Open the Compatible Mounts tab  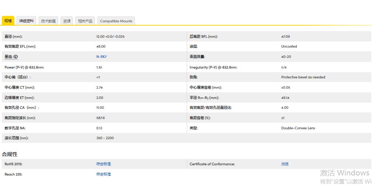[x=116, y=21]
